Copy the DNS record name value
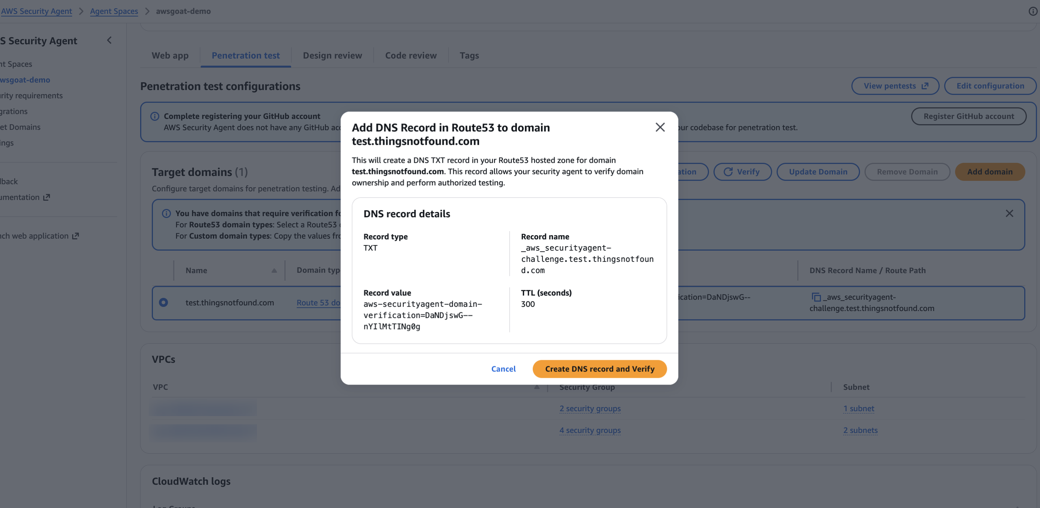The height and width of the screenshot is (508, 1040). coord(816,297)
